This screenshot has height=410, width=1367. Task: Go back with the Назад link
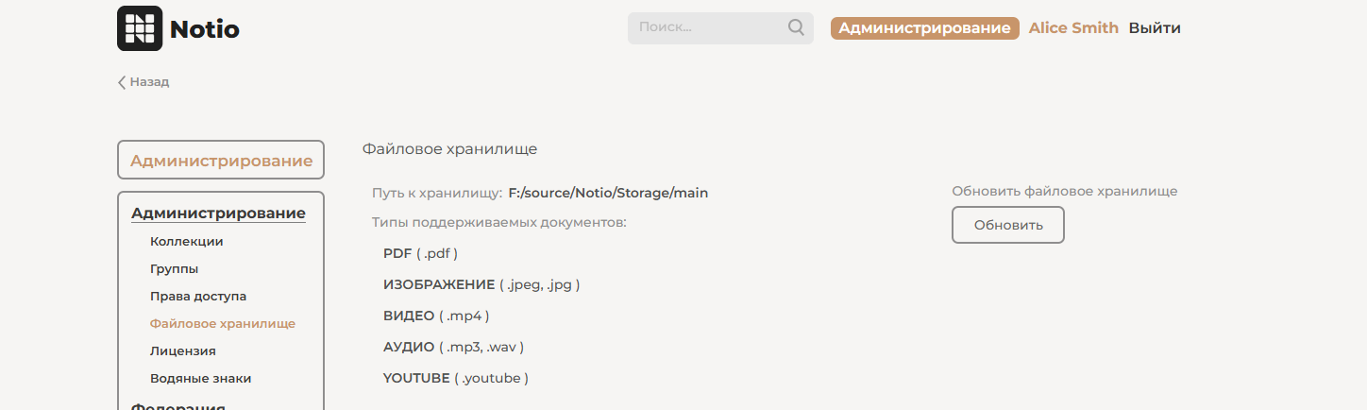click(149, 82)
